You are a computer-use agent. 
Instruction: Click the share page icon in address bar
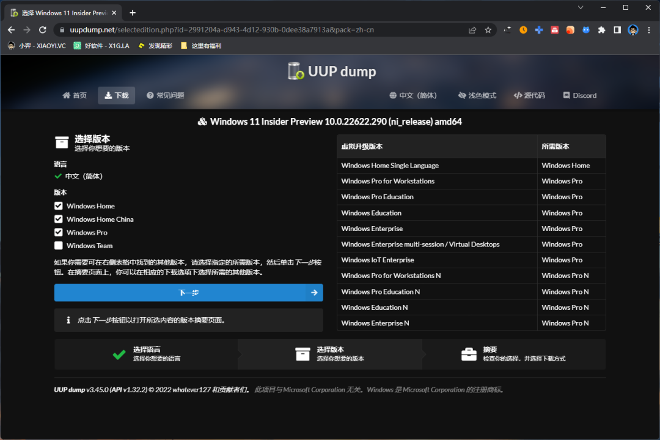click(x=472, y=30)
